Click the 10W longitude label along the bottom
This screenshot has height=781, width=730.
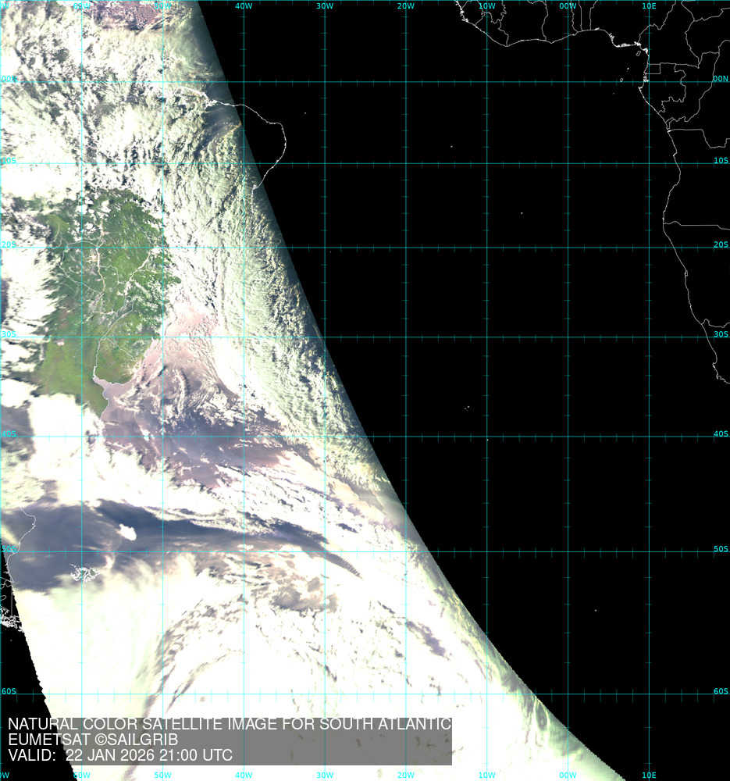click(486, 776)
